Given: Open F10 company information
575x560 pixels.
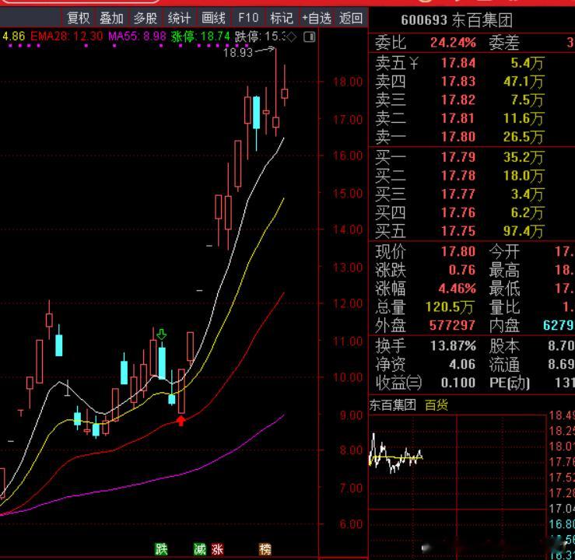Looking at the screenshot, I should pos(248,18).
